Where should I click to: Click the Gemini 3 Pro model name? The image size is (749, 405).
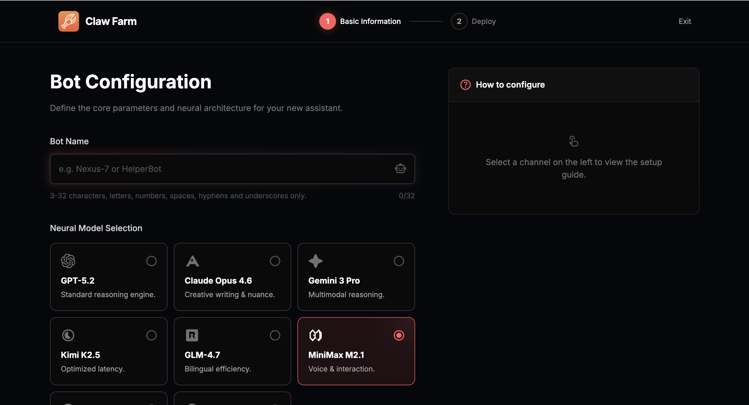(334, 280)
